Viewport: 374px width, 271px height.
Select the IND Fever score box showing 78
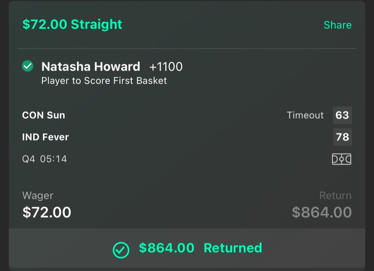342,137
